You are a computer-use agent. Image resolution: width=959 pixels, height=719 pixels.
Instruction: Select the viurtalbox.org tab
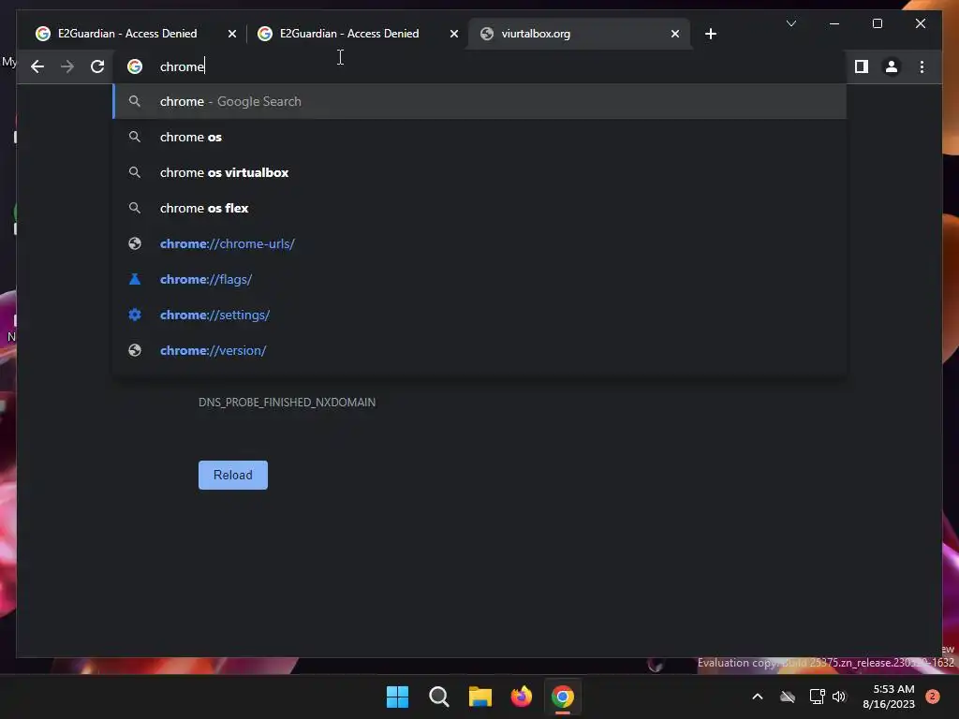[x=579, y=34]
